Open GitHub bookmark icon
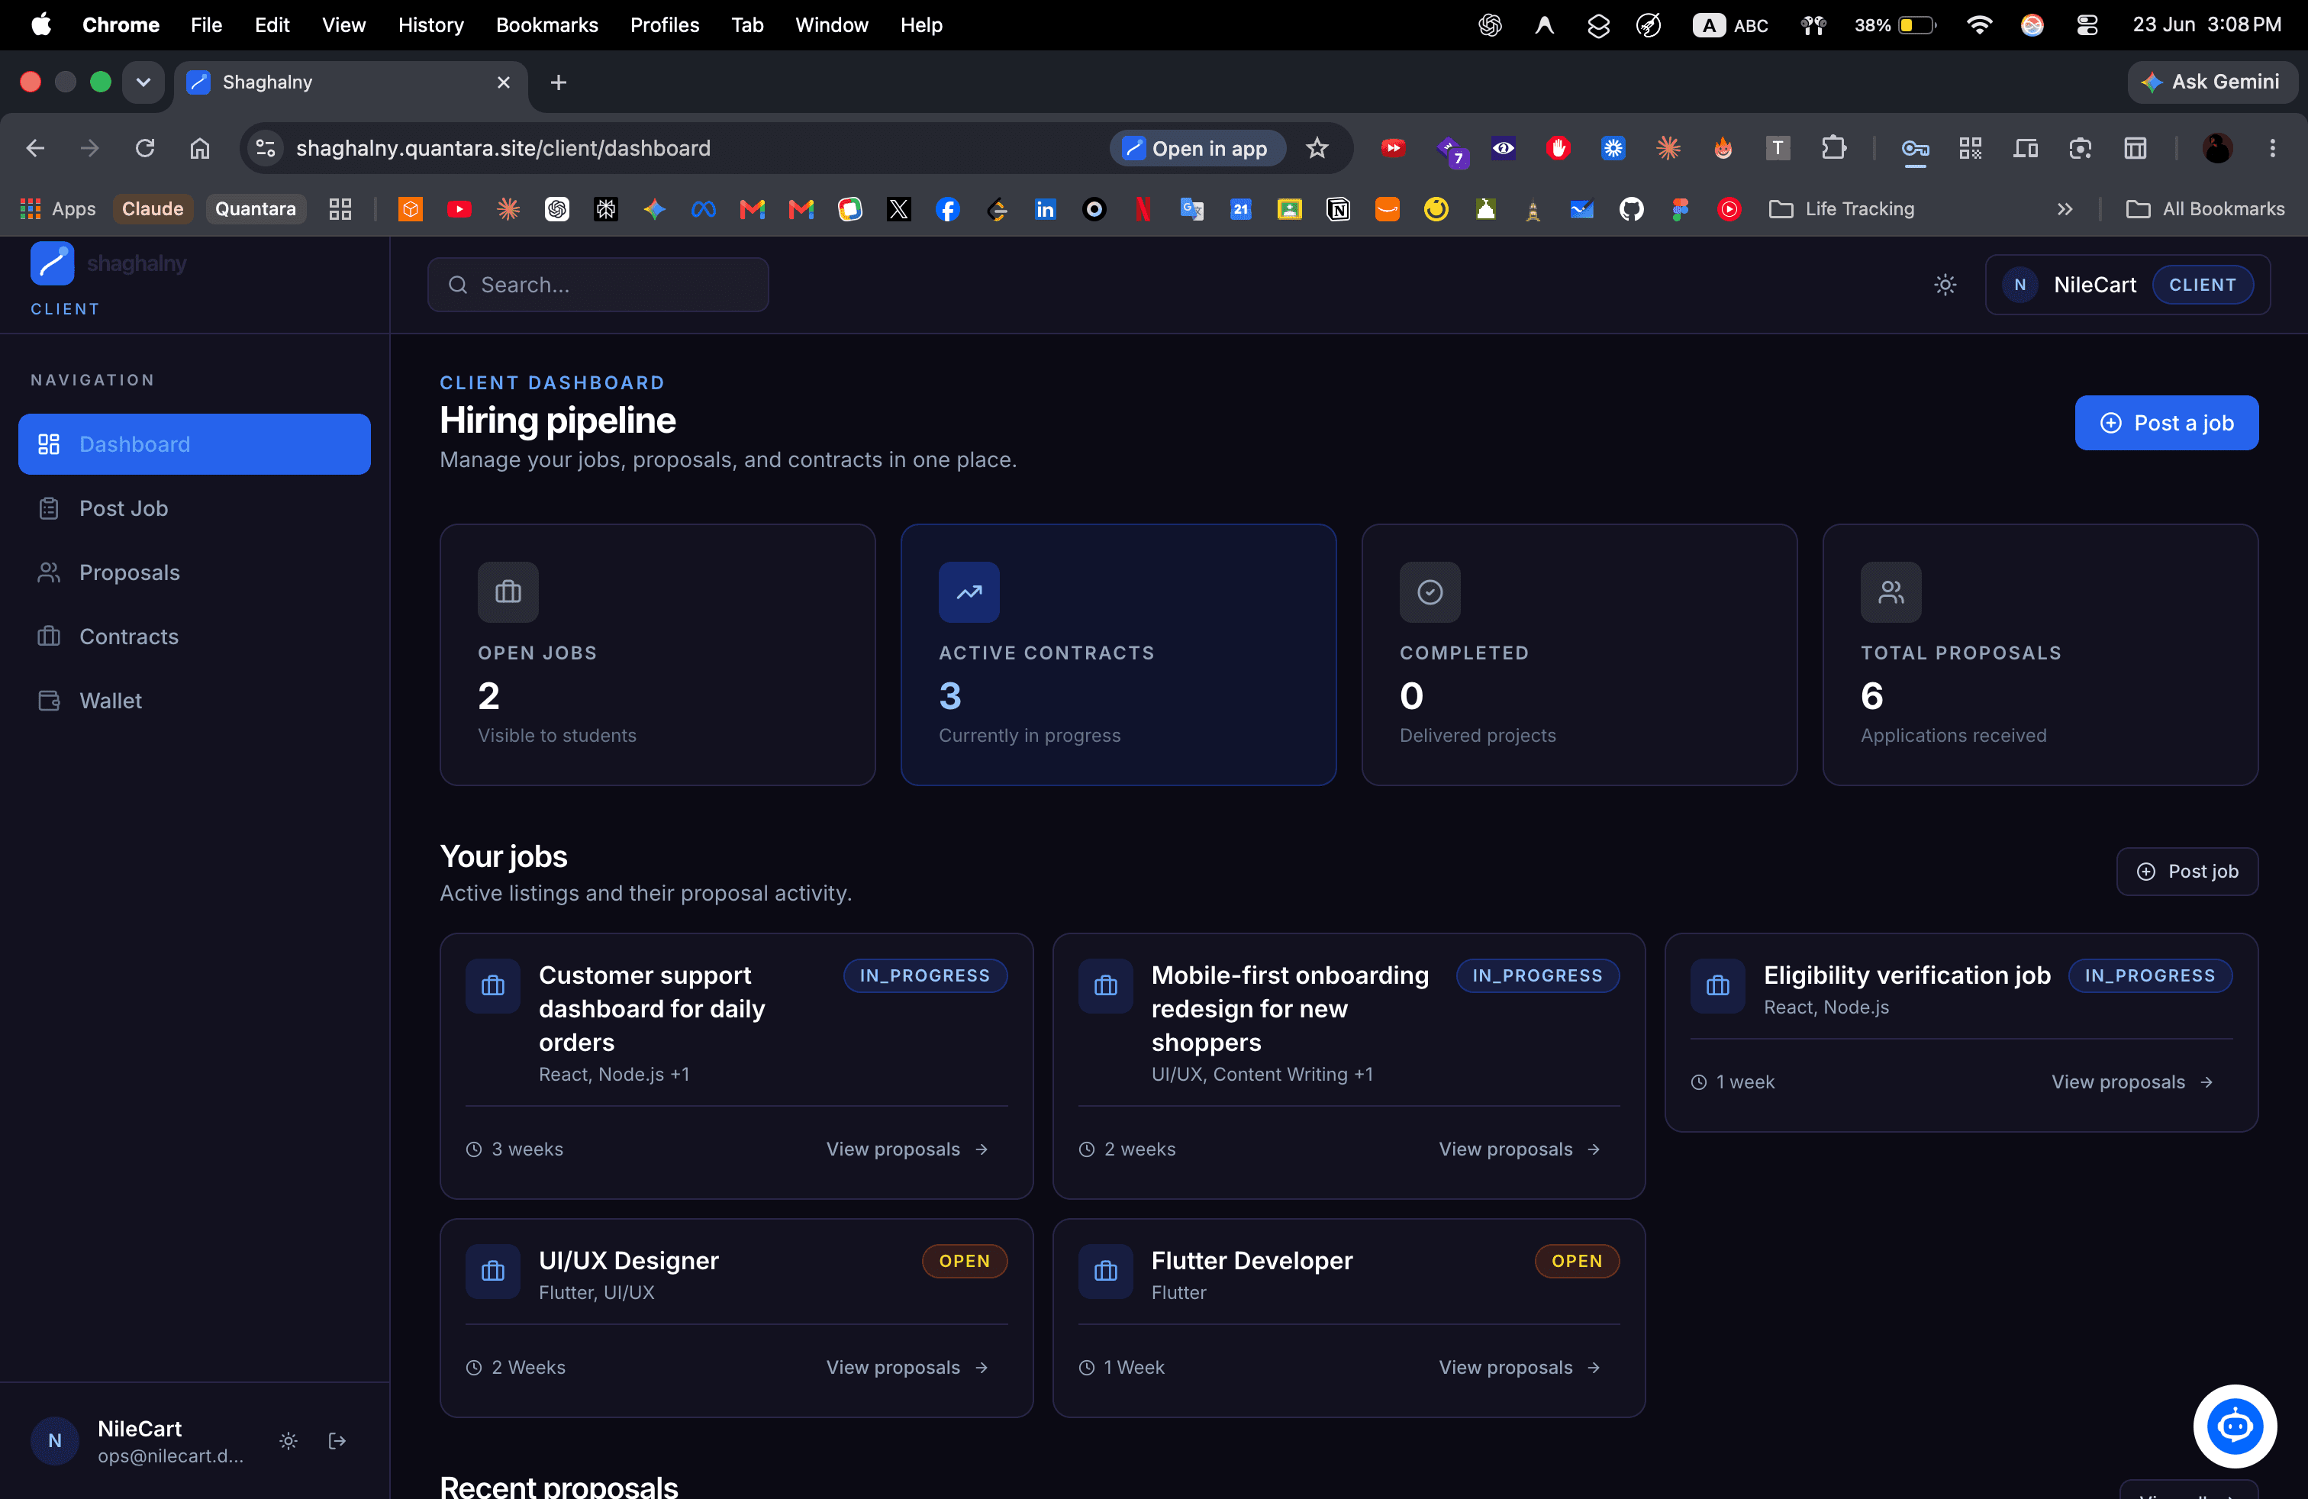 coord(1631,208)
